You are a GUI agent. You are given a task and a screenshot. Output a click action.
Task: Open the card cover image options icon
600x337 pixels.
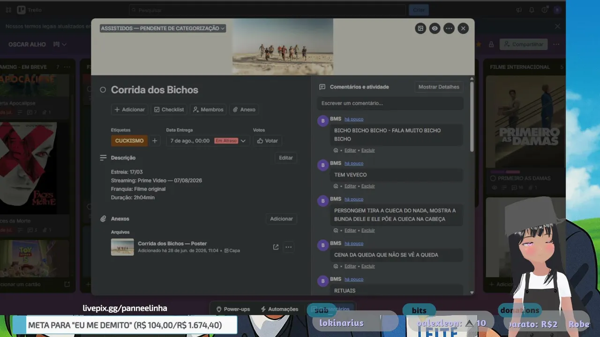coord(420,29)
